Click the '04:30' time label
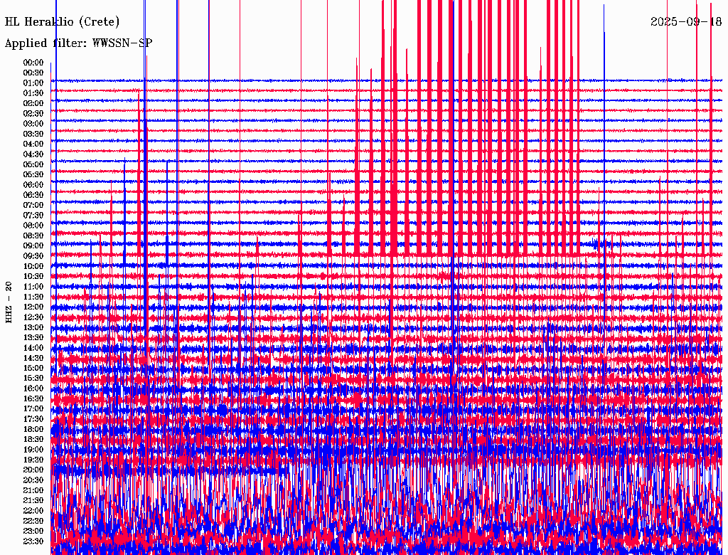 tap(33, 154)
